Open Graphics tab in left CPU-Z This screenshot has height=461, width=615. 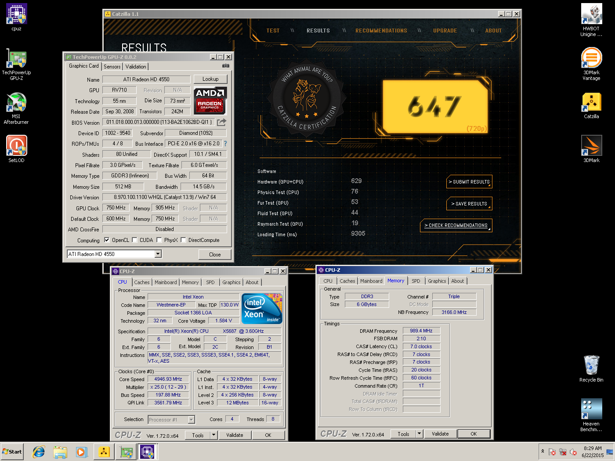232,282
